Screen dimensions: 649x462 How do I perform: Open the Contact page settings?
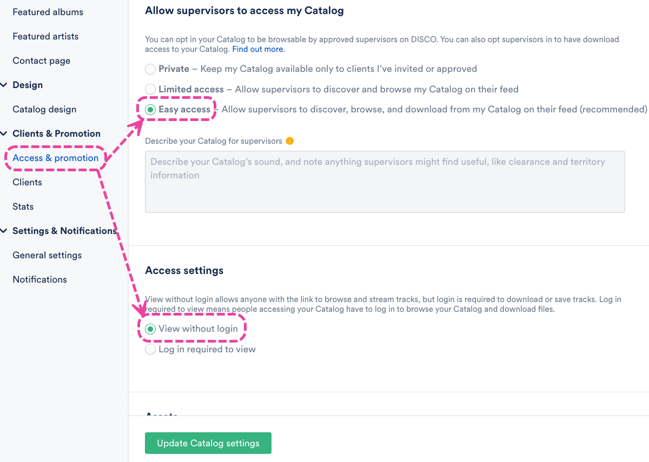coord(41,61)
